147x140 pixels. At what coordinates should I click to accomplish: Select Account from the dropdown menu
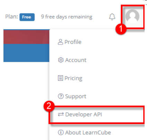[x=97, y=60]
